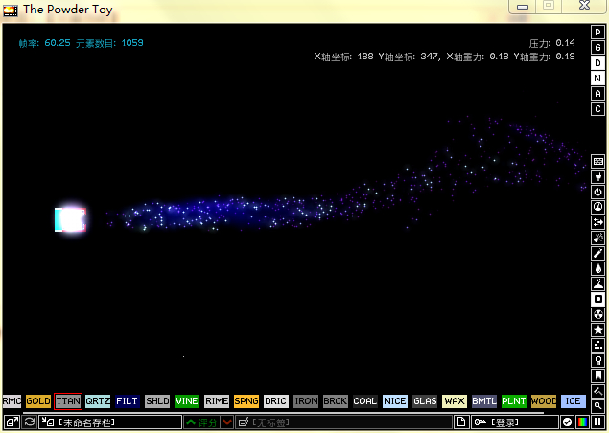Clear simulation with the new document icon
609x433 pixels.
(461, 422)
